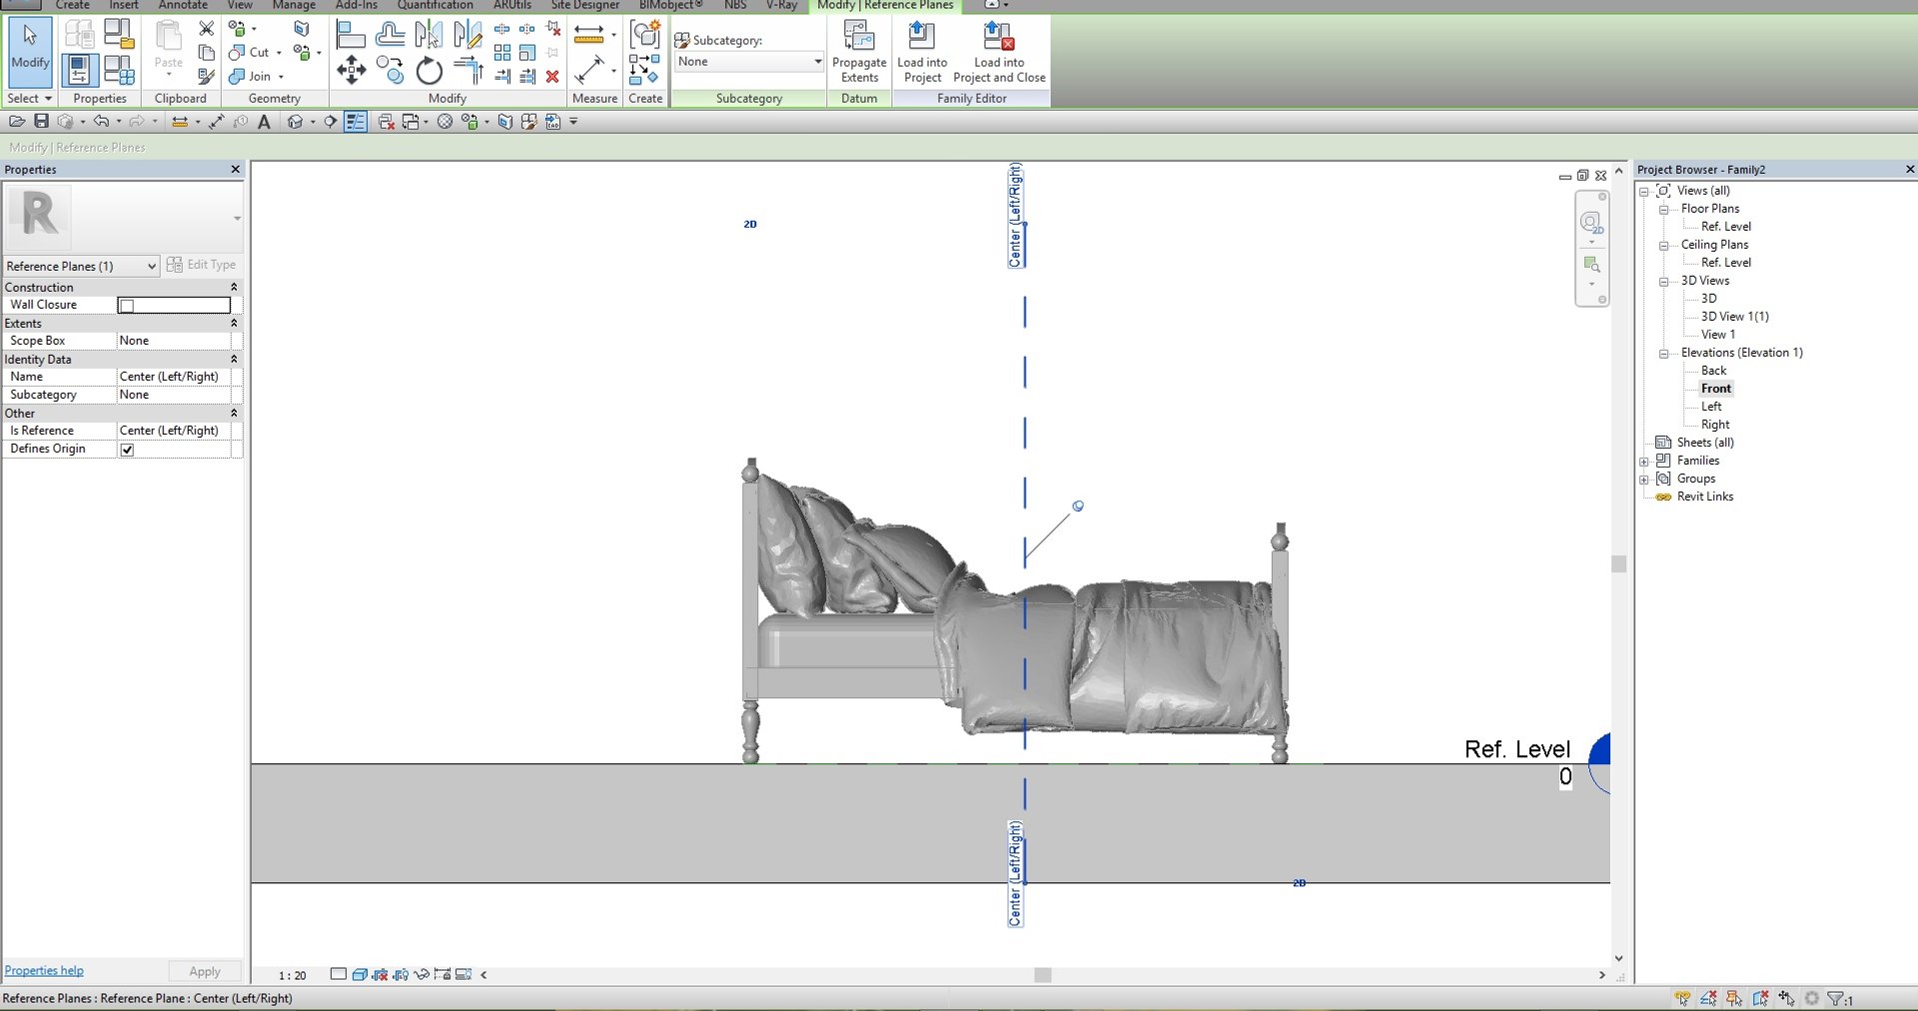Click the Mirror Pick Axis tool
This screenshot has height=1011, width=1918.
(429, 35)
